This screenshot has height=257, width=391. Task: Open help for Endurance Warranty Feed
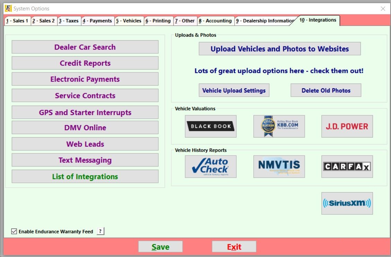point(100,231)
